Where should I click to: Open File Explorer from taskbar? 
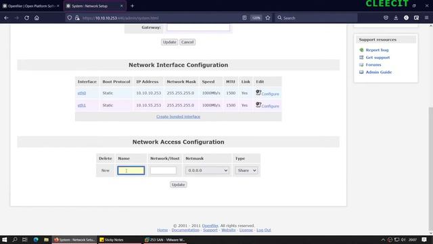[x=46, y=239]
